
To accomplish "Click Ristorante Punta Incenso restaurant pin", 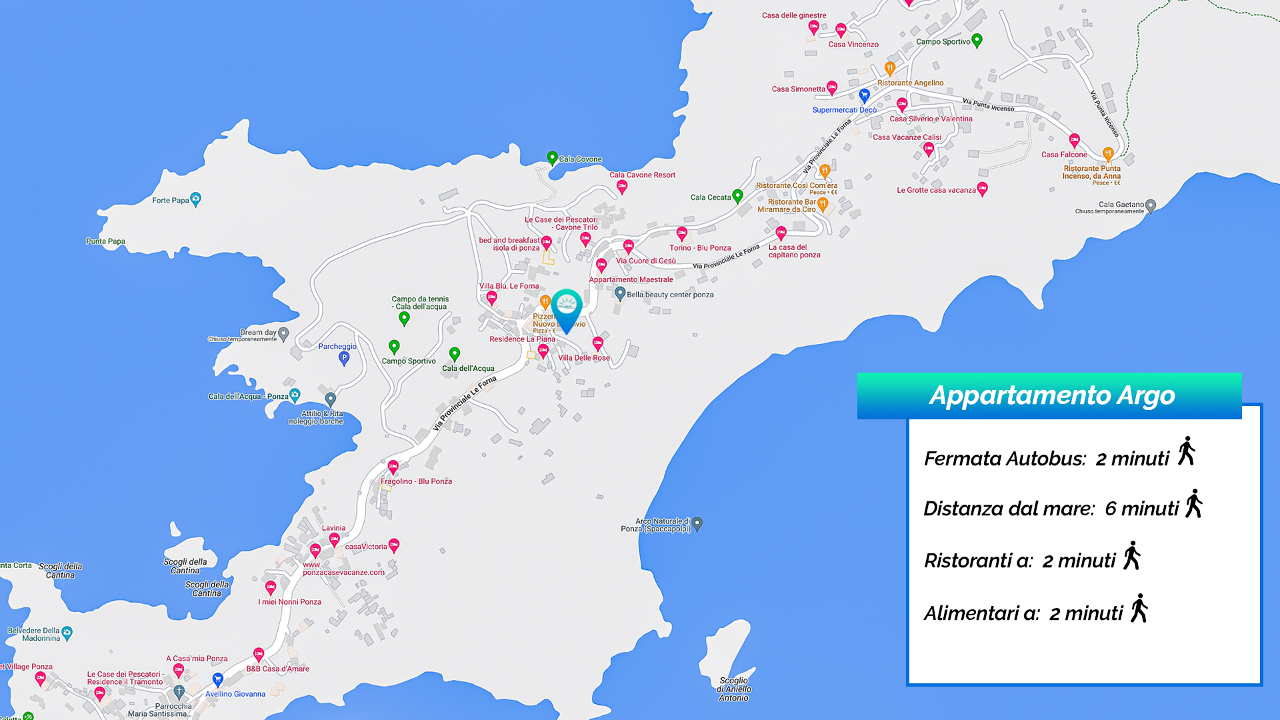I will pyautogui.click(x=1108, y=154).
